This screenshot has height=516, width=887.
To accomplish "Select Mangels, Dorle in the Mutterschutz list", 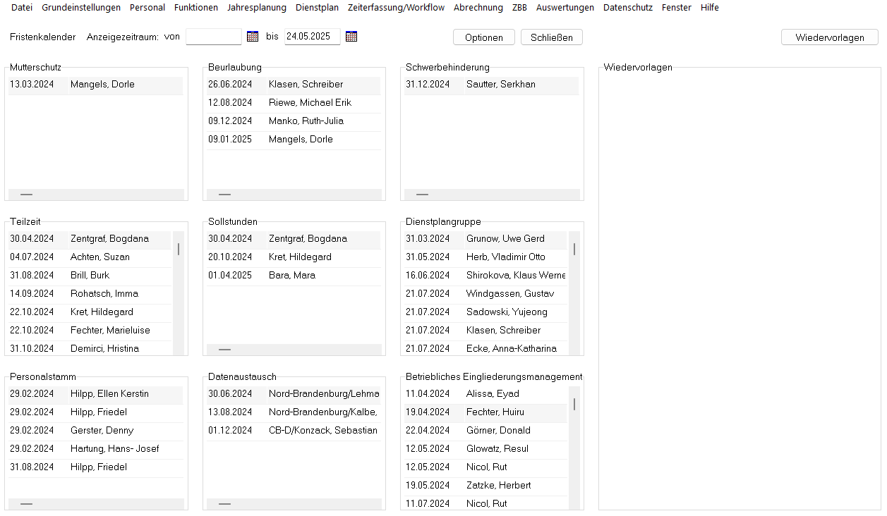I will tap(102, 85).
